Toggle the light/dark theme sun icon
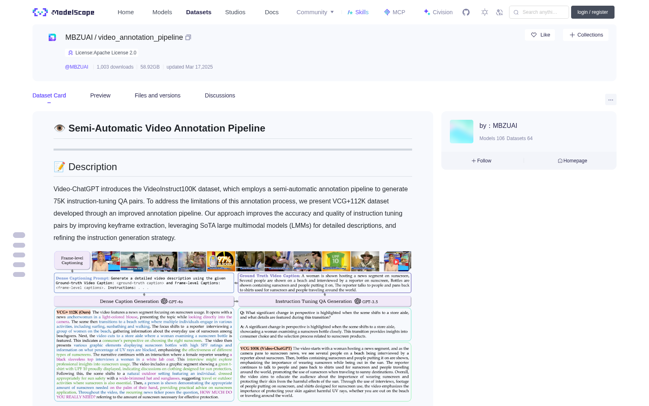 click(x=485, y=12)
